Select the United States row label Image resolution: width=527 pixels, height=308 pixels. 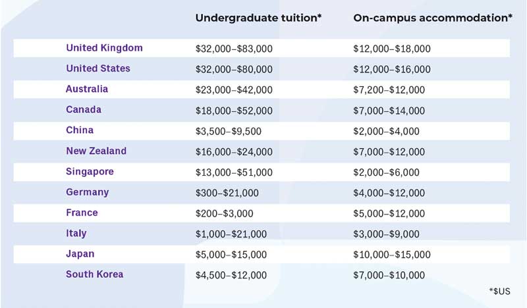click(x=98, y=68)
